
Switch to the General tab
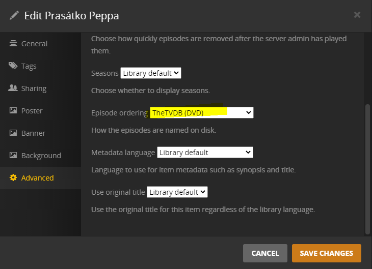[x=34, y=44]
